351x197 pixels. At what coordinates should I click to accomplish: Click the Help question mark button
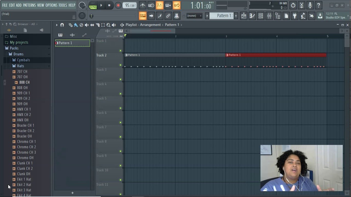pos(318,5)
